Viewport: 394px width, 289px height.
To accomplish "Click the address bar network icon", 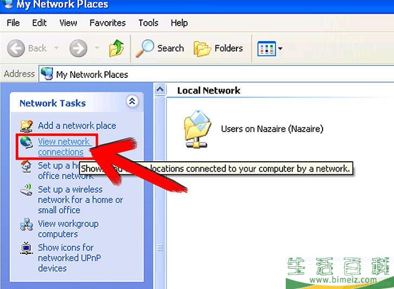I will [47, 74].
